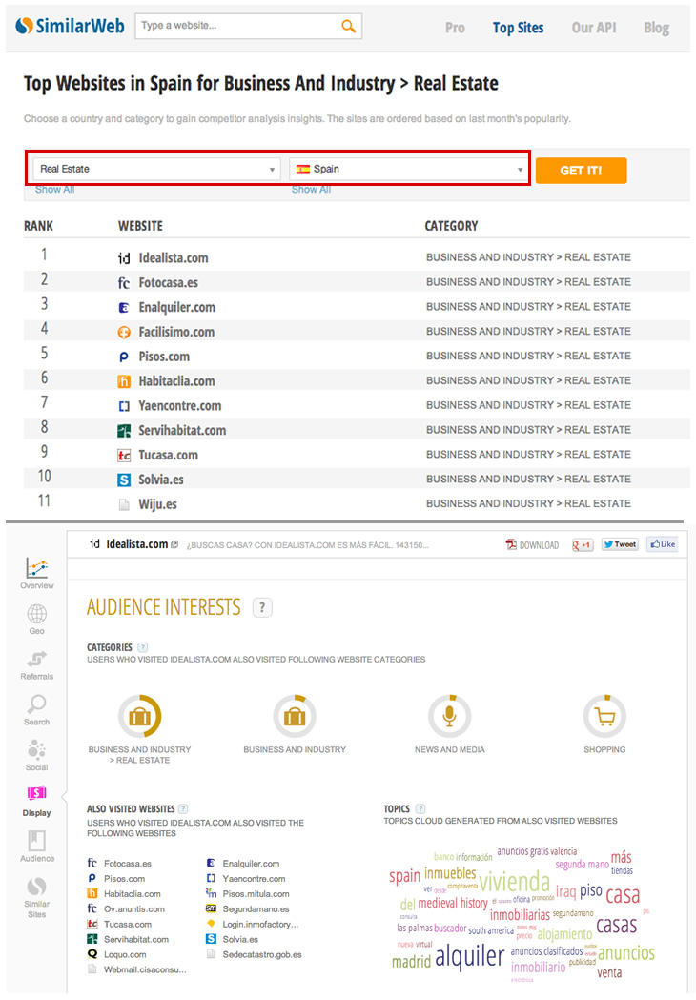Open Tucasa.com in the ranking table

[x=169, y=455]
